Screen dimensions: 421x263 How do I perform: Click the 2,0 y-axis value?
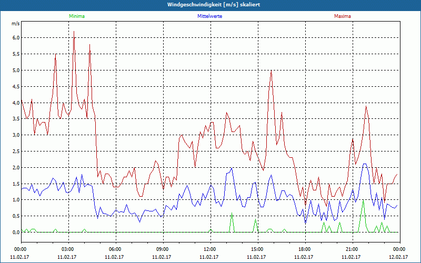(x=16, y=167)
